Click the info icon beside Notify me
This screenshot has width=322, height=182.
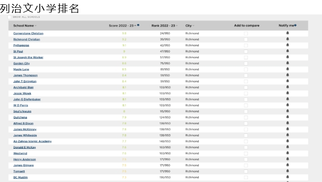(296, 25)
